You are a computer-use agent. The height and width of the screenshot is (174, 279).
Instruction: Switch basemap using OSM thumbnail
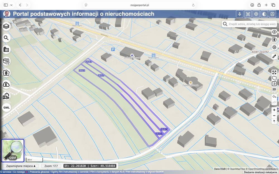13,151
